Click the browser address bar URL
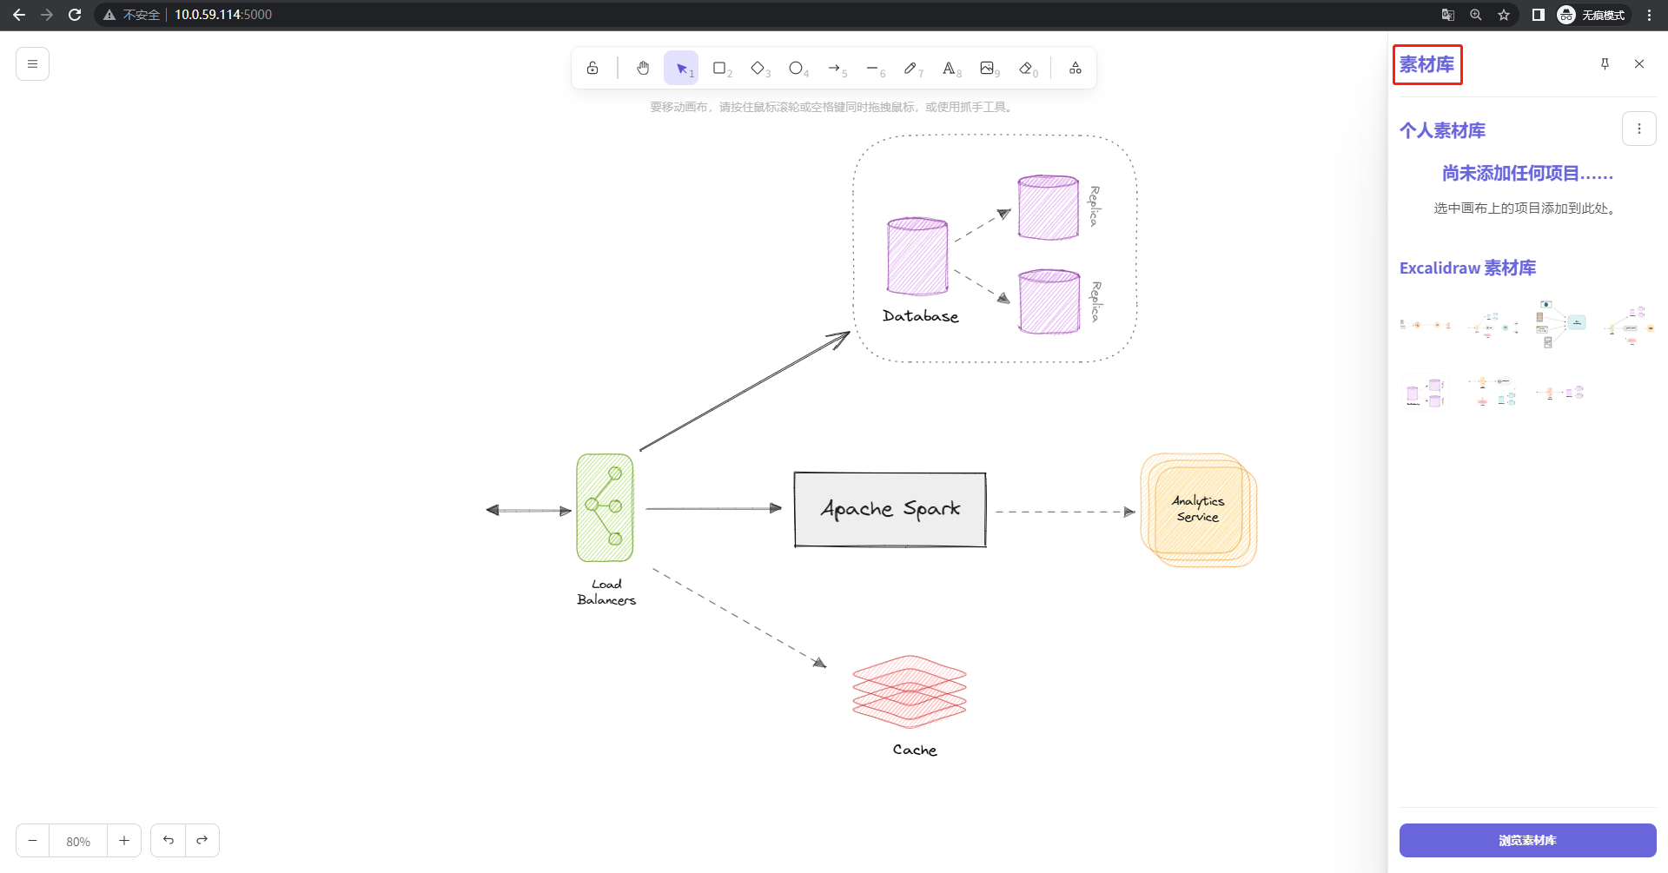The image size is (1668, 873). (223, 15)
